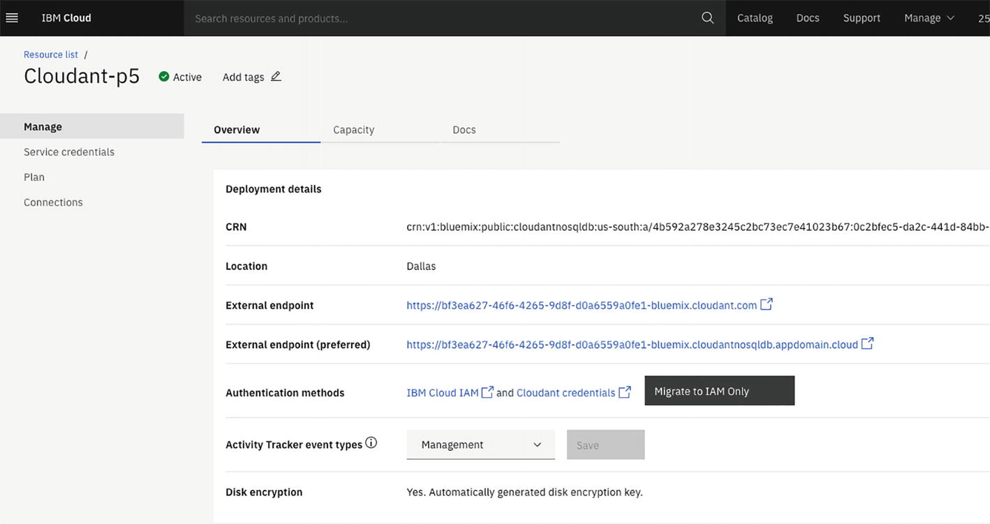Open the hamburger navigation menu
990x524 pixels.
(12, 18)
